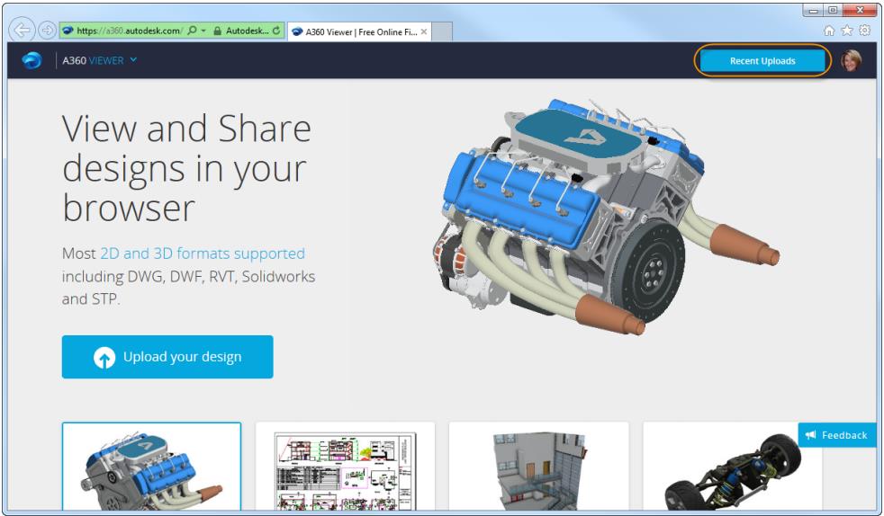Image resolution: width=884 pixels, height=516 pixels.
Task: Open Recent Uploads
Action: pyautogui.click(x=762, y=61)
